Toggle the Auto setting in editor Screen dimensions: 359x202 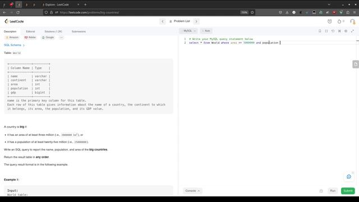[x=206, y=31]
